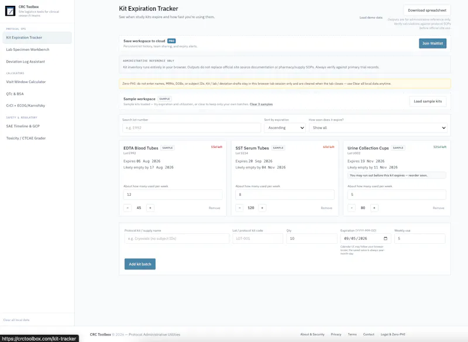This screenshot has height=342, width=468.
Task: Click the Qty input field
Action: [x=312, y=239]
